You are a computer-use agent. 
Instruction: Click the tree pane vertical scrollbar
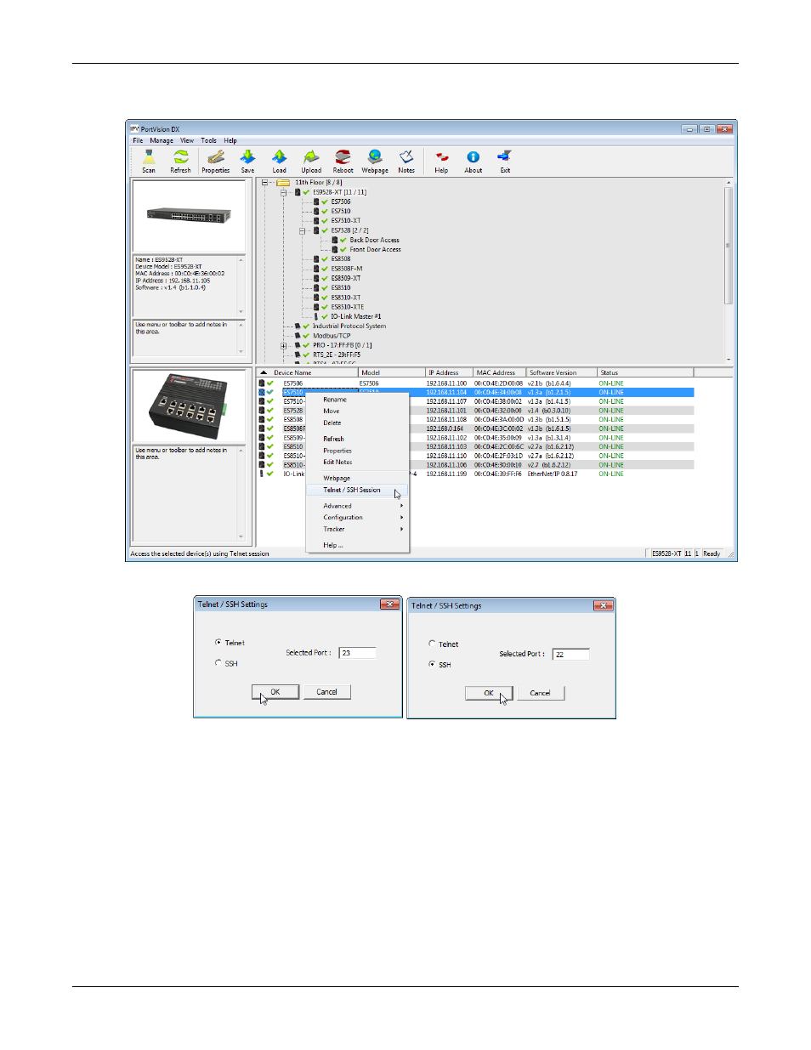pos(728,247)
